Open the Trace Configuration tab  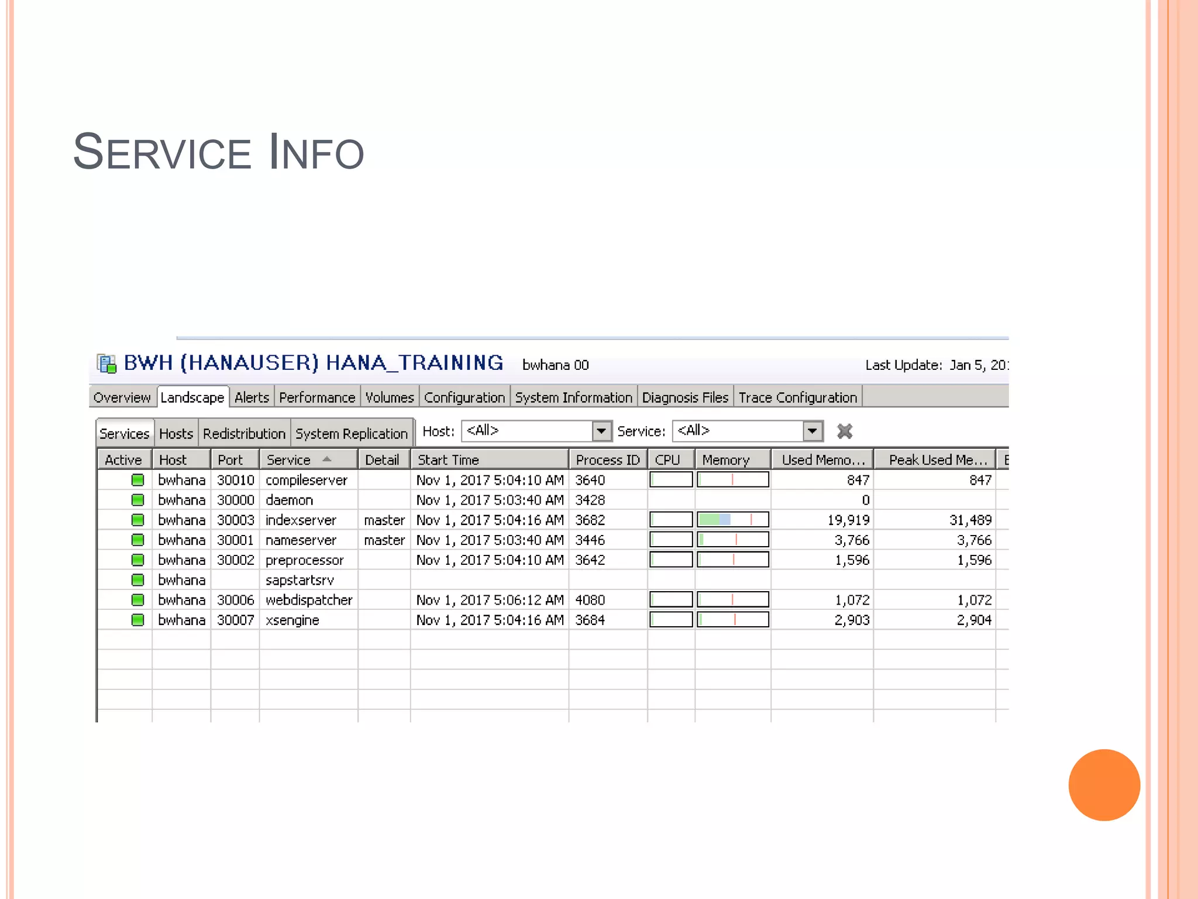[x=798, y=397]
